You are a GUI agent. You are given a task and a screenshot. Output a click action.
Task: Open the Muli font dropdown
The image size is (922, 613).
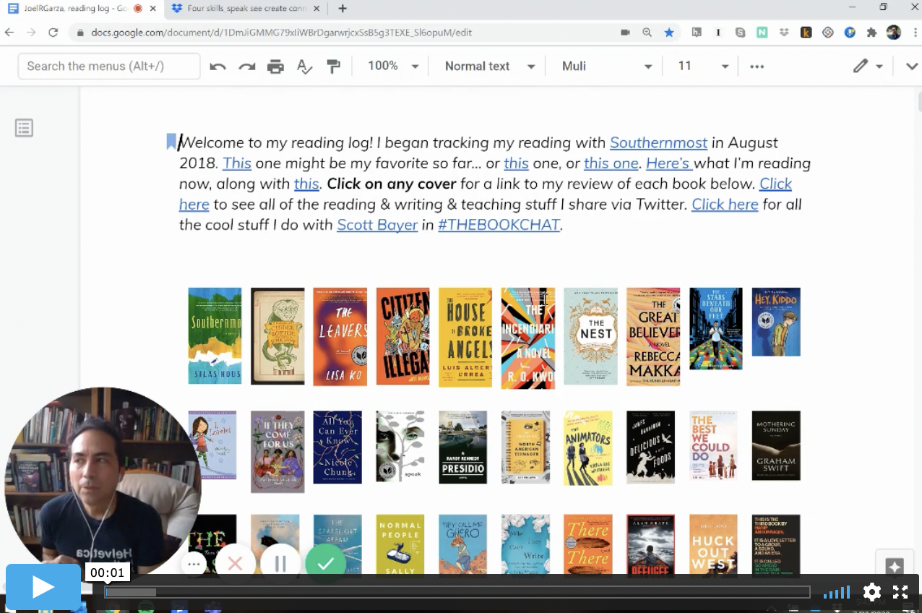point(606,66)
